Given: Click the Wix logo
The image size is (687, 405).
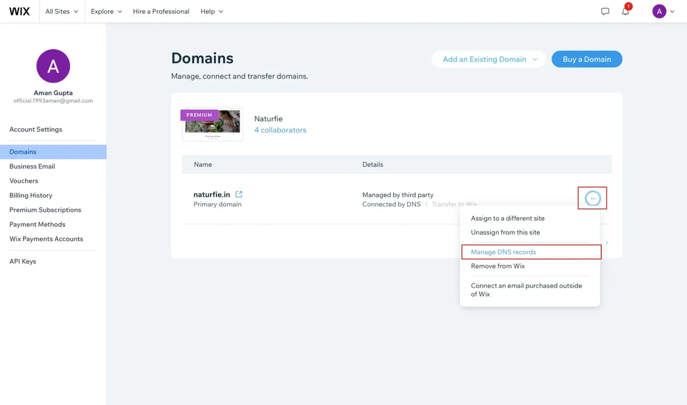Looking at the screenshot, I should point(20,11).
